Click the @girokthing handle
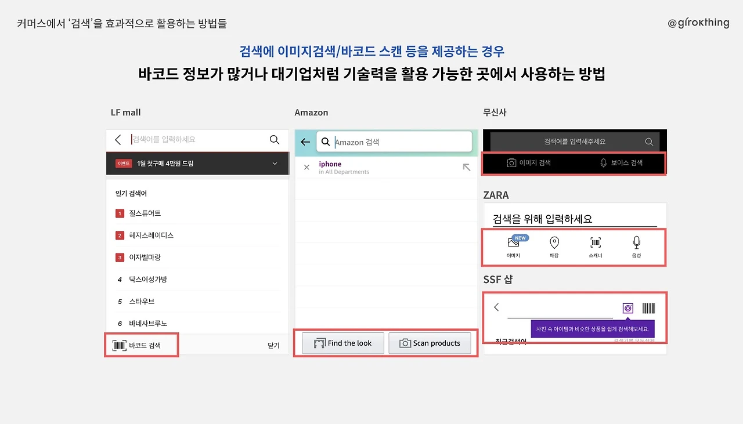The width and height of the screenshot is (743, 424). pos(698,23)
